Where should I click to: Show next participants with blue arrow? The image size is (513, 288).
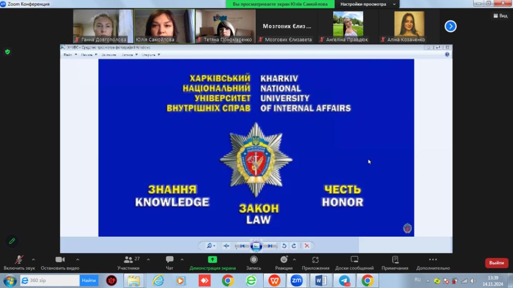[x=450, y=26]
